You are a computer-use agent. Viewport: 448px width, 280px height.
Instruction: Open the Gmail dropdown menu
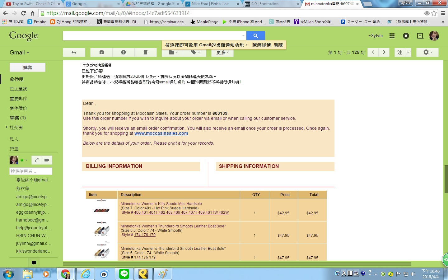coord(19,52)
